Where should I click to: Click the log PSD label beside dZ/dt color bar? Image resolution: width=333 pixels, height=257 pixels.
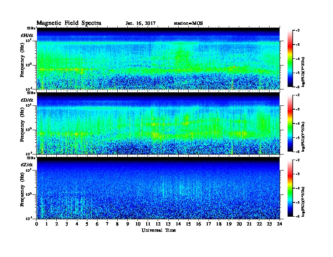coord(304,202)
